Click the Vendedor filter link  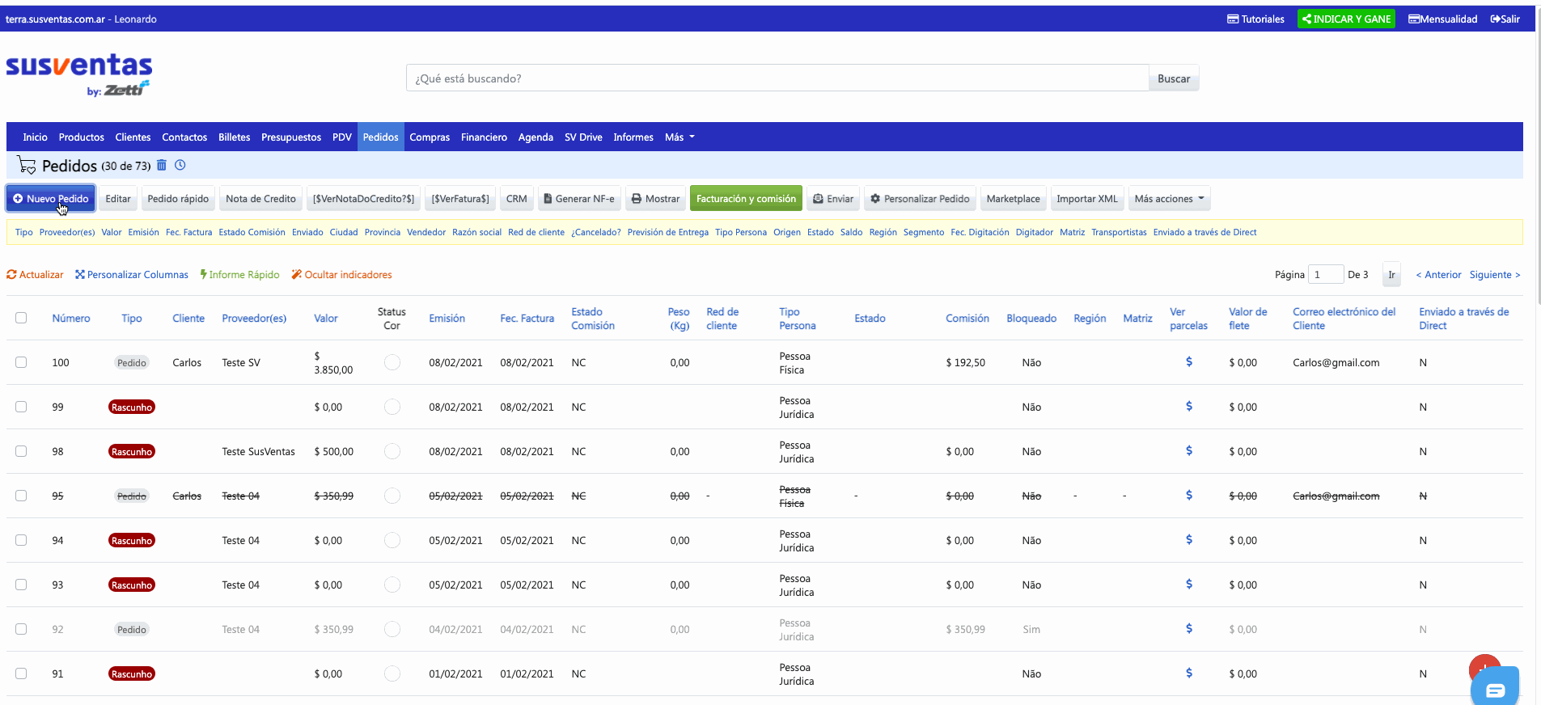coord(426,232)
